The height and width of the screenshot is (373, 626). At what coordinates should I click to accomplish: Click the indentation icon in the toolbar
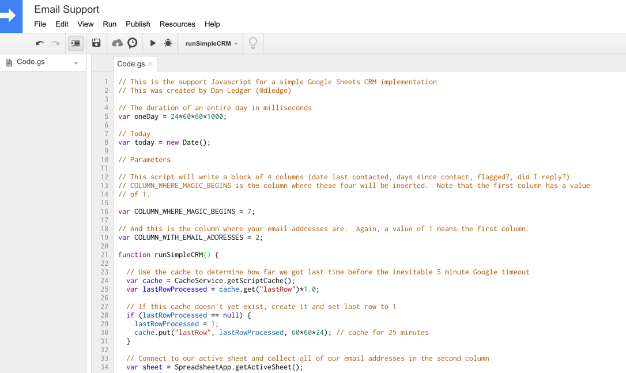[76, 43]
